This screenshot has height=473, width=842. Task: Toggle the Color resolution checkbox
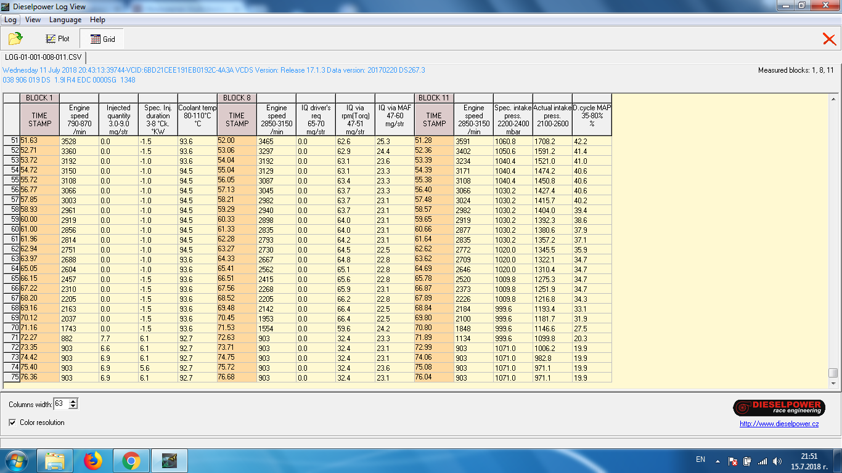(13, 422)
